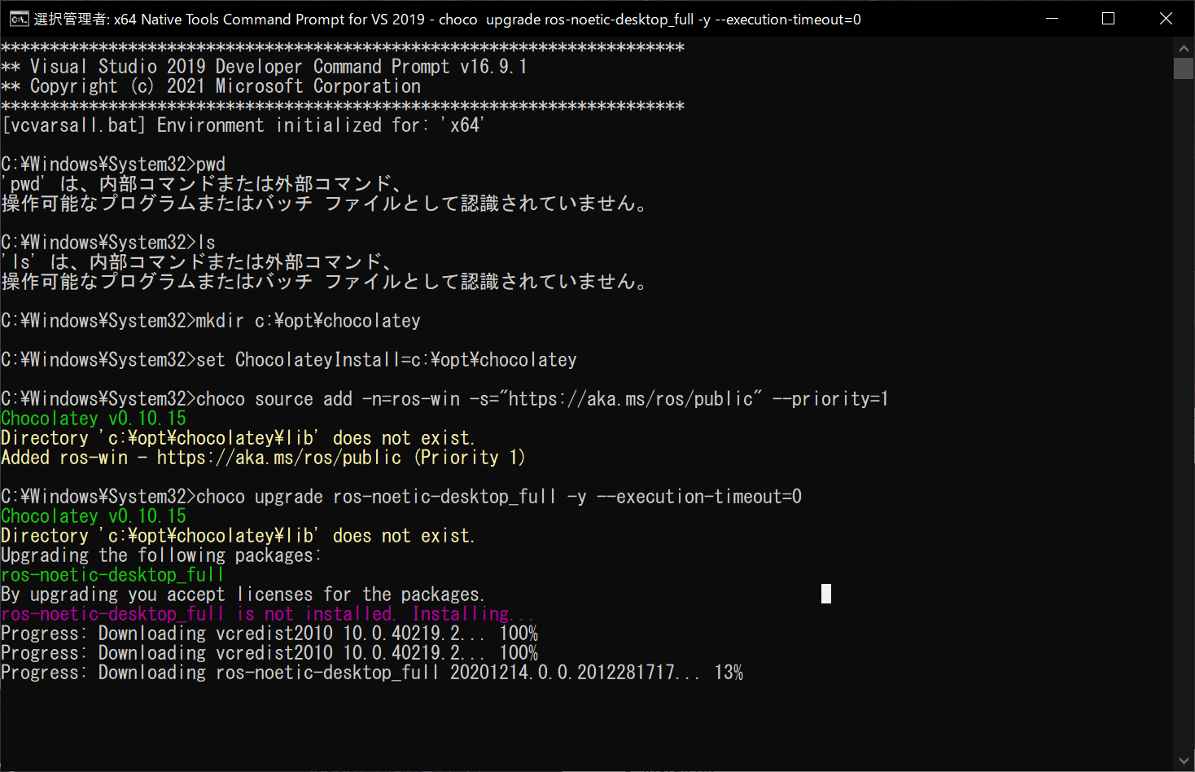
Task: Click the 'Added ros-win' priority confirmation line
Action: (262, 457)
